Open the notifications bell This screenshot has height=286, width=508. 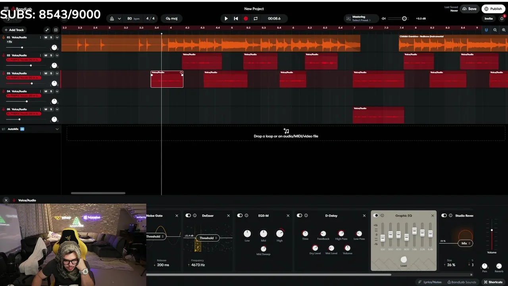(502, 19)
